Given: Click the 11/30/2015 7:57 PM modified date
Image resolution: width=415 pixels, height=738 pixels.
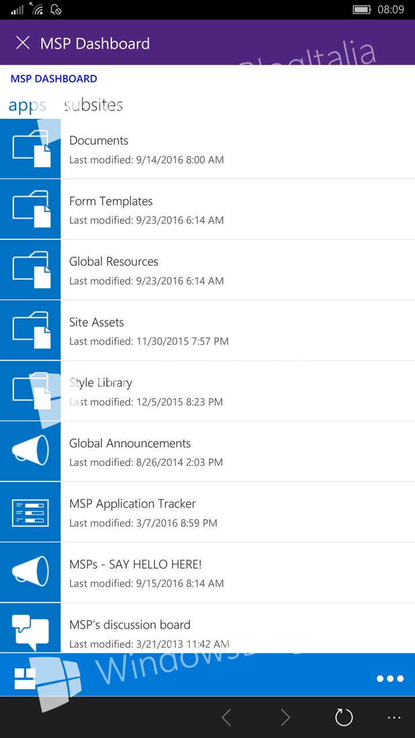Looking at the screenshot, I should (x=182, y=341).
